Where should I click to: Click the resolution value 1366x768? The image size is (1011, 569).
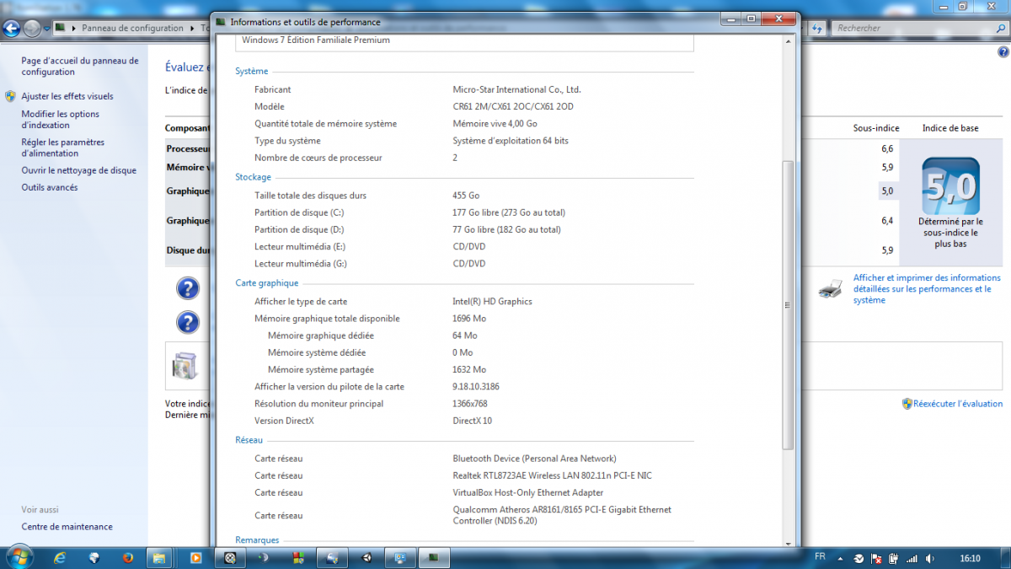(470, 404)
